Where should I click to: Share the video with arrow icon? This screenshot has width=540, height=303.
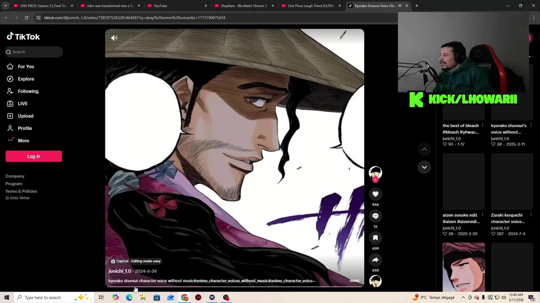click(375, 260)
